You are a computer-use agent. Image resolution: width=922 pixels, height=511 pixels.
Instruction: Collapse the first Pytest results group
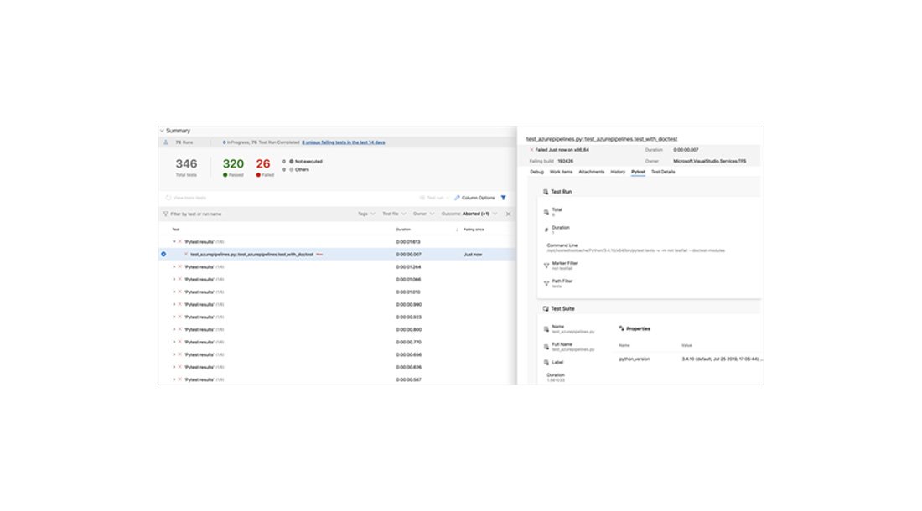pyautogui.click(x=174, y=241)
